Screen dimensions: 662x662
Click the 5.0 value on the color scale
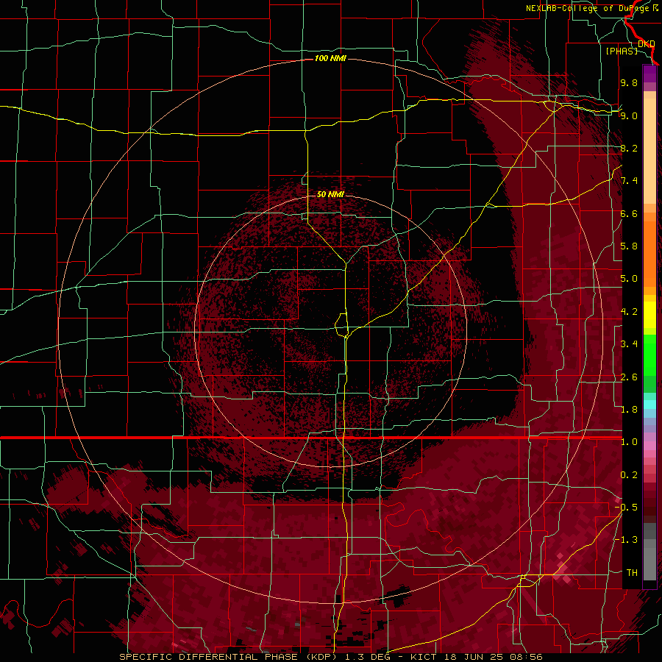pyautogui.click(x=629, y=279)
